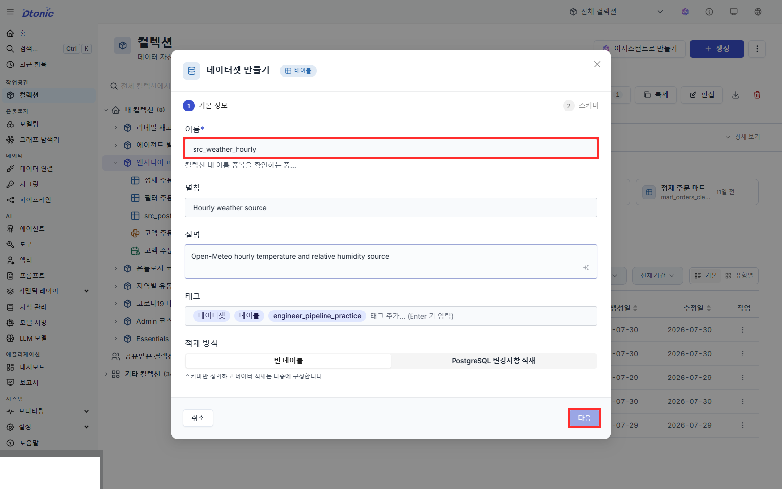Image resolution: width=782 pixels, height=489 pixels.
Task: Click the 다음 button
Action: [x=585, y=418]
